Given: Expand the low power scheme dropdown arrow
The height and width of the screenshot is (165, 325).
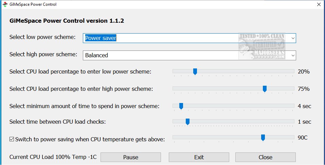Looking at the screenshot, I should tap(293, 38).
